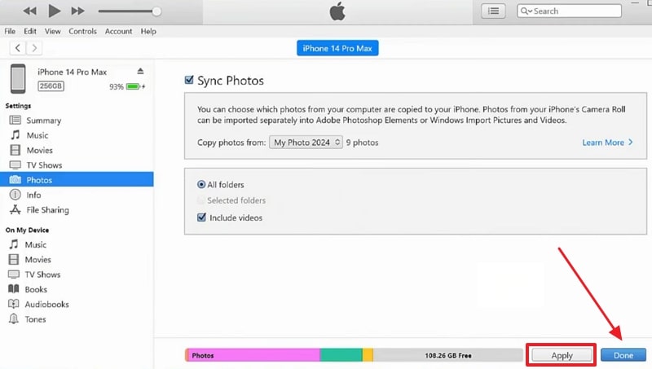Image resolution: width=652 pixels, height=369 pixels.
Task: Click the Settings TV Shows monitor icon
Action: [x=15, y=165]
